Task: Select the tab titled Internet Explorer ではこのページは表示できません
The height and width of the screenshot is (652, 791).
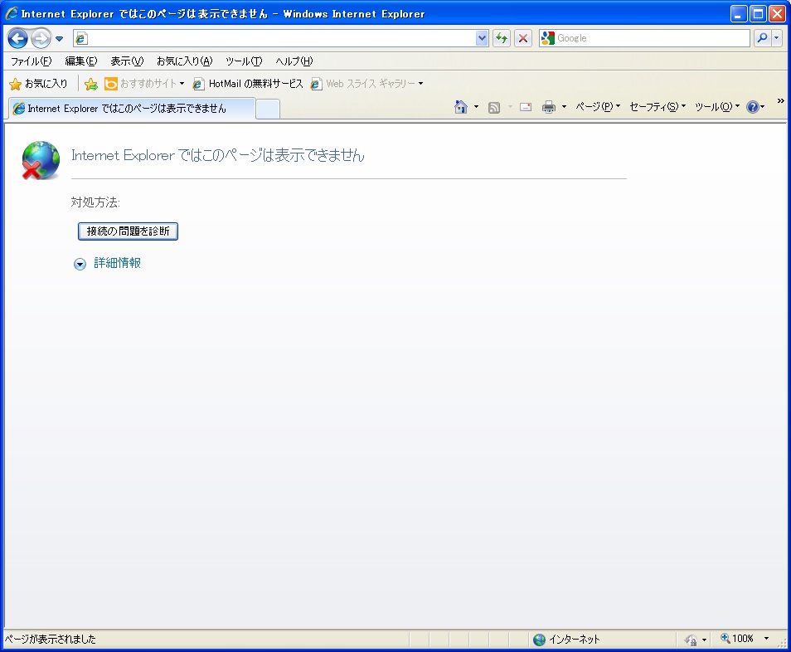Action: click(x=132, y=109)
